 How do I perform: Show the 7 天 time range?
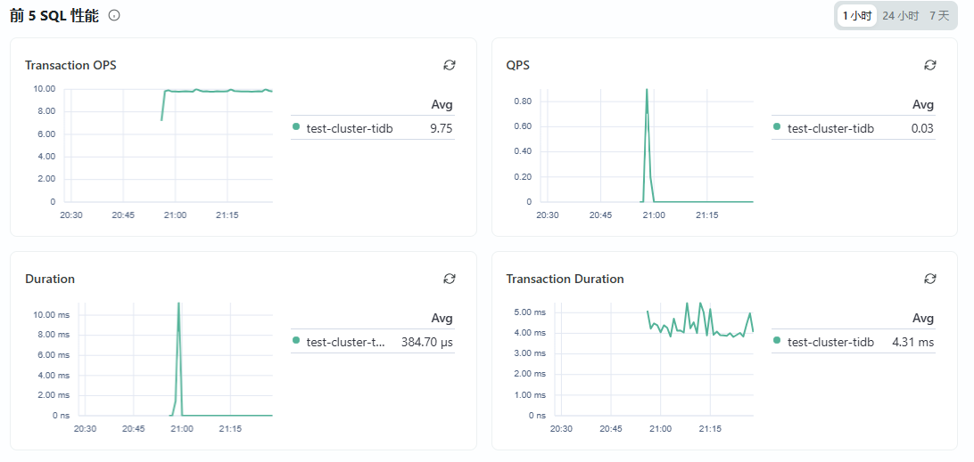click(939, 16)
